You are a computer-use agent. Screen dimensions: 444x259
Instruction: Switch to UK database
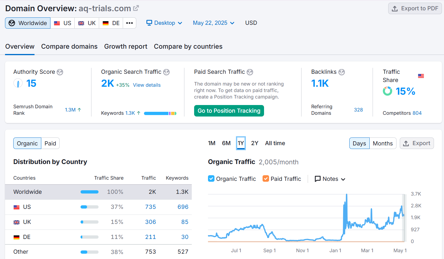[87, 23]
